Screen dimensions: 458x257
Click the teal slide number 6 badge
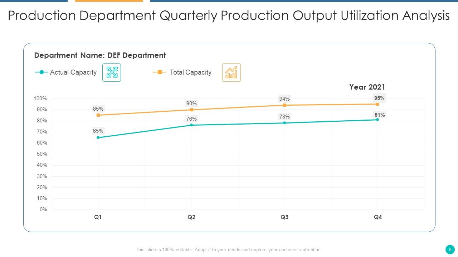pyautogui.click(x=450, y=250)
